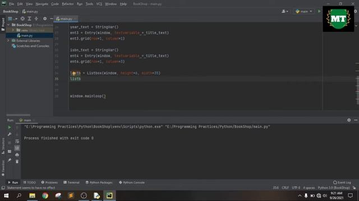This screenshot has height=201, width=359.
Task: Open Sublime Text from the taskbar
Action: [x=71, y=195]
